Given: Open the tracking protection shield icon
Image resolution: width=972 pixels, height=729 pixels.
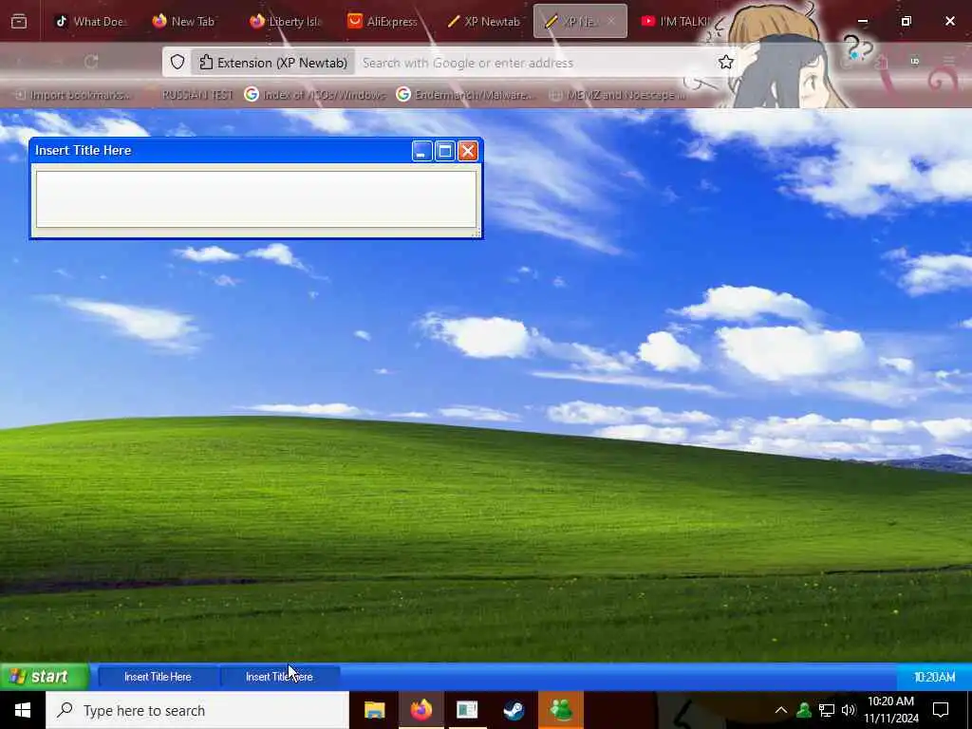Looking at the screenshot, I should pos(178,62).
